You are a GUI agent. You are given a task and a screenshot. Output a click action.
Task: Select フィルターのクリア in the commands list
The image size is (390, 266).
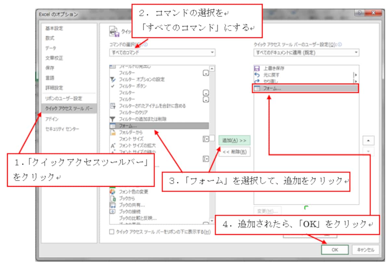tap(133, 113)
